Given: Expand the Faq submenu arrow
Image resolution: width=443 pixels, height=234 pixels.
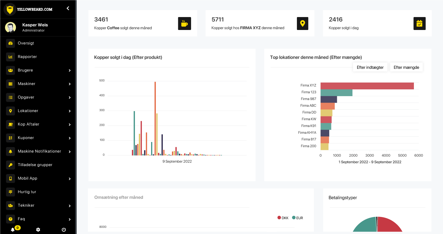Looking at the screenshot, I should coord(70,219).
